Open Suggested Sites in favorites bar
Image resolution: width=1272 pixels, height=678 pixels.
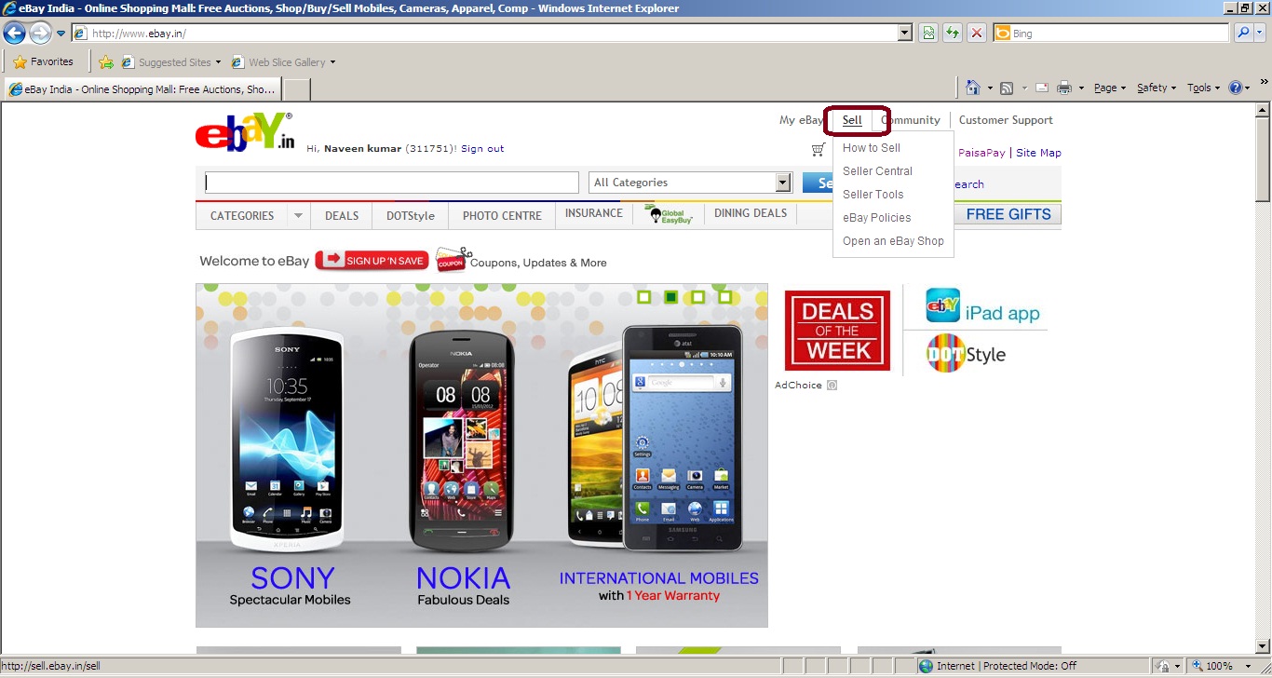pyautogui.click(x=171, y=62)
